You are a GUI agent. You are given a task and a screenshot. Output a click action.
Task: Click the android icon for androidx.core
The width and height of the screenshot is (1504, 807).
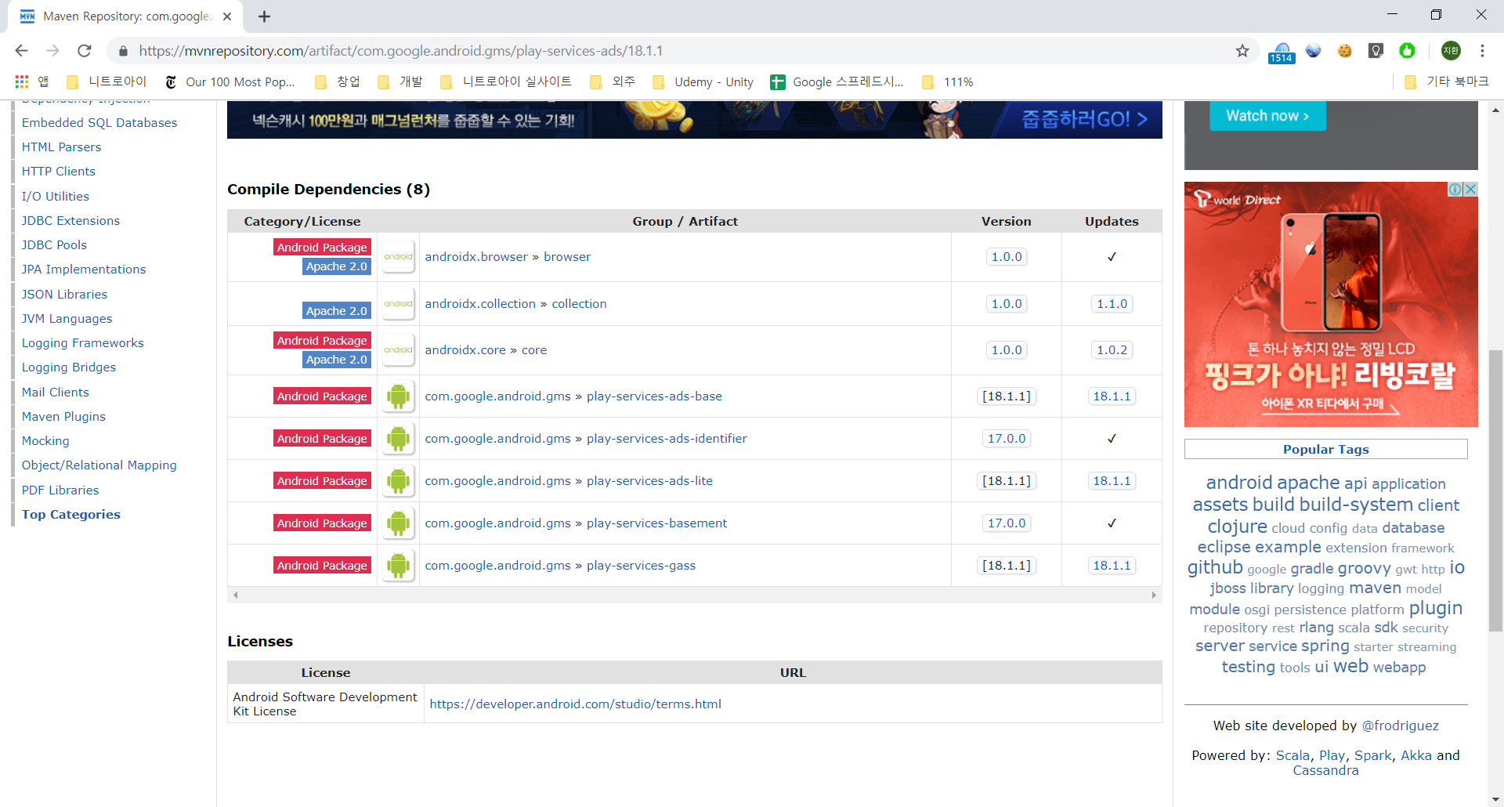[398, 350]
